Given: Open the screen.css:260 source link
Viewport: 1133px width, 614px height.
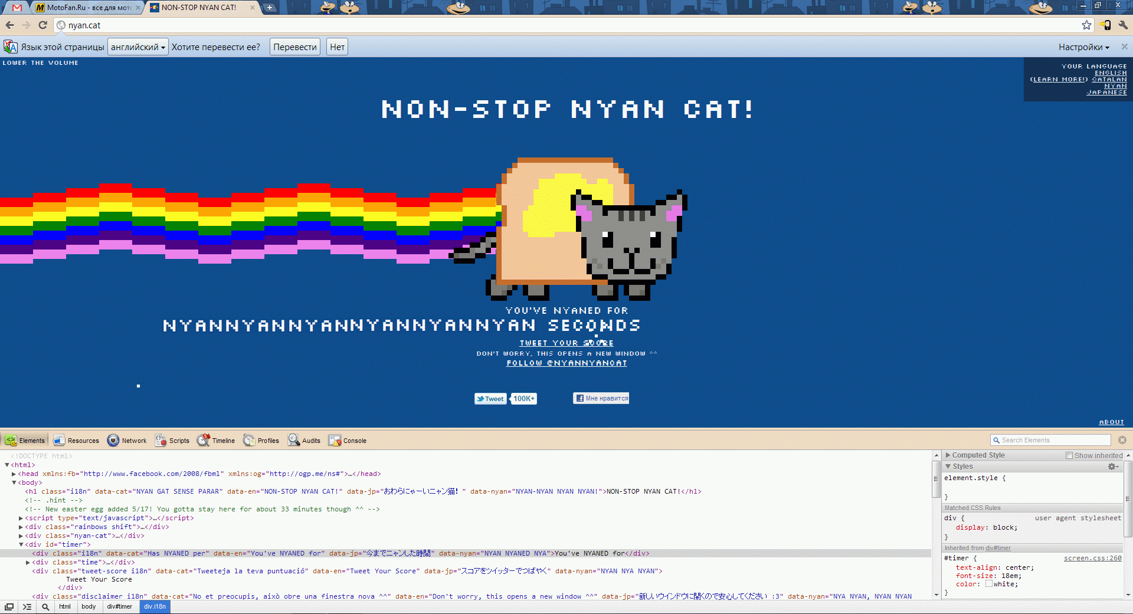Looking at the screenshot, I should click(1093, 558).
